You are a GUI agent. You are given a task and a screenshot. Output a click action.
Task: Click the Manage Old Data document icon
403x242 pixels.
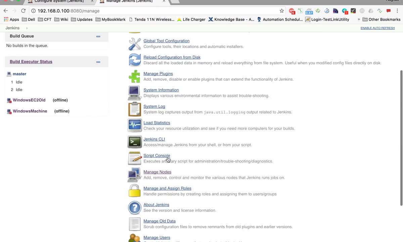click(x=135, y=224)
